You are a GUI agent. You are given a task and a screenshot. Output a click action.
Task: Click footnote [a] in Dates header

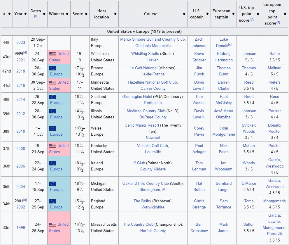point(36,16)
